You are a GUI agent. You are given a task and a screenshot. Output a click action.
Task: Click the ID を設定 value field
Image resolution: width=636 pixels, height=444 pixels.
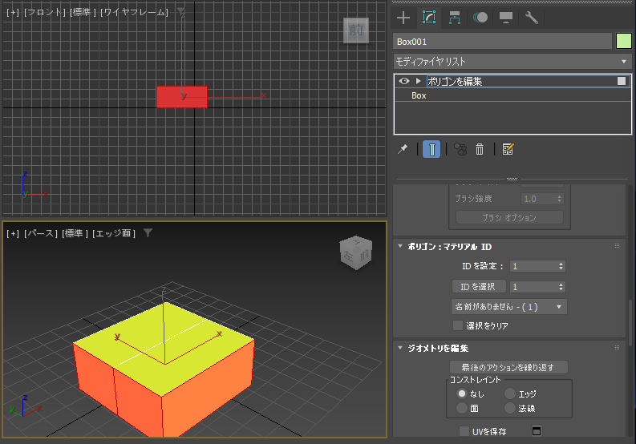tap(533, 266)
